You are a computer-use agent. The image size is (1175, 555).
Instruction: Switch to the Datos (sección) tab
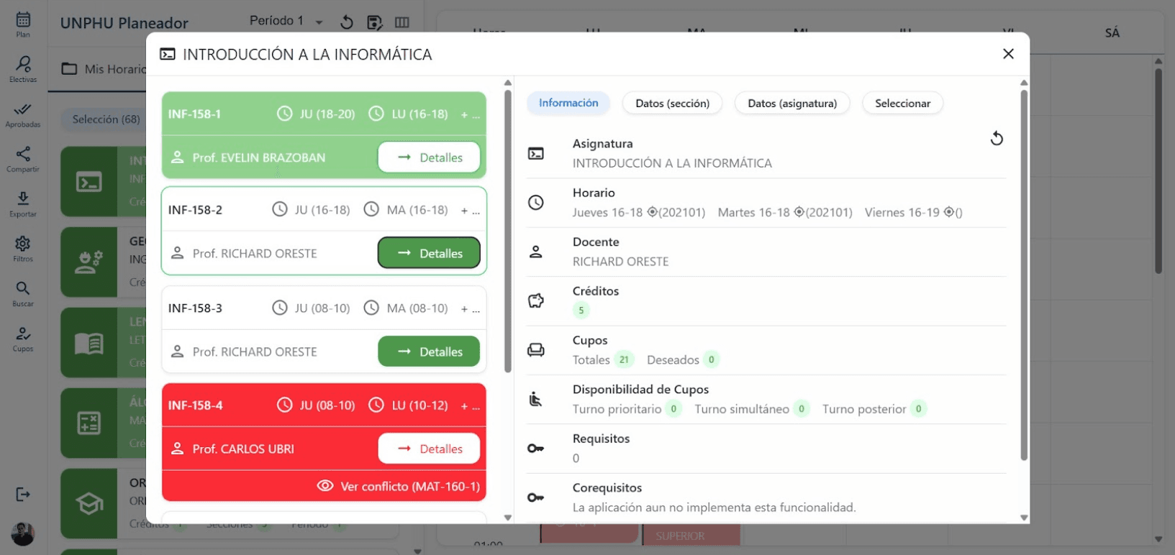(x=672, y=103)
